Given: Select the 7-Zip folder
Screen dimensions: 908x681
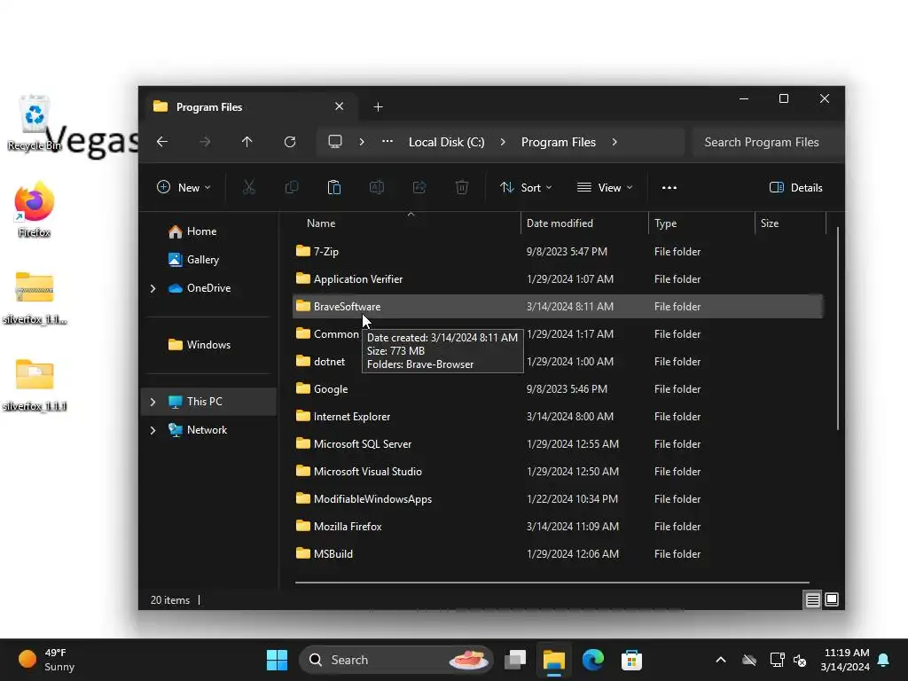Looking at the screenshot, I should pyautogui.click(x=558, y=251).
